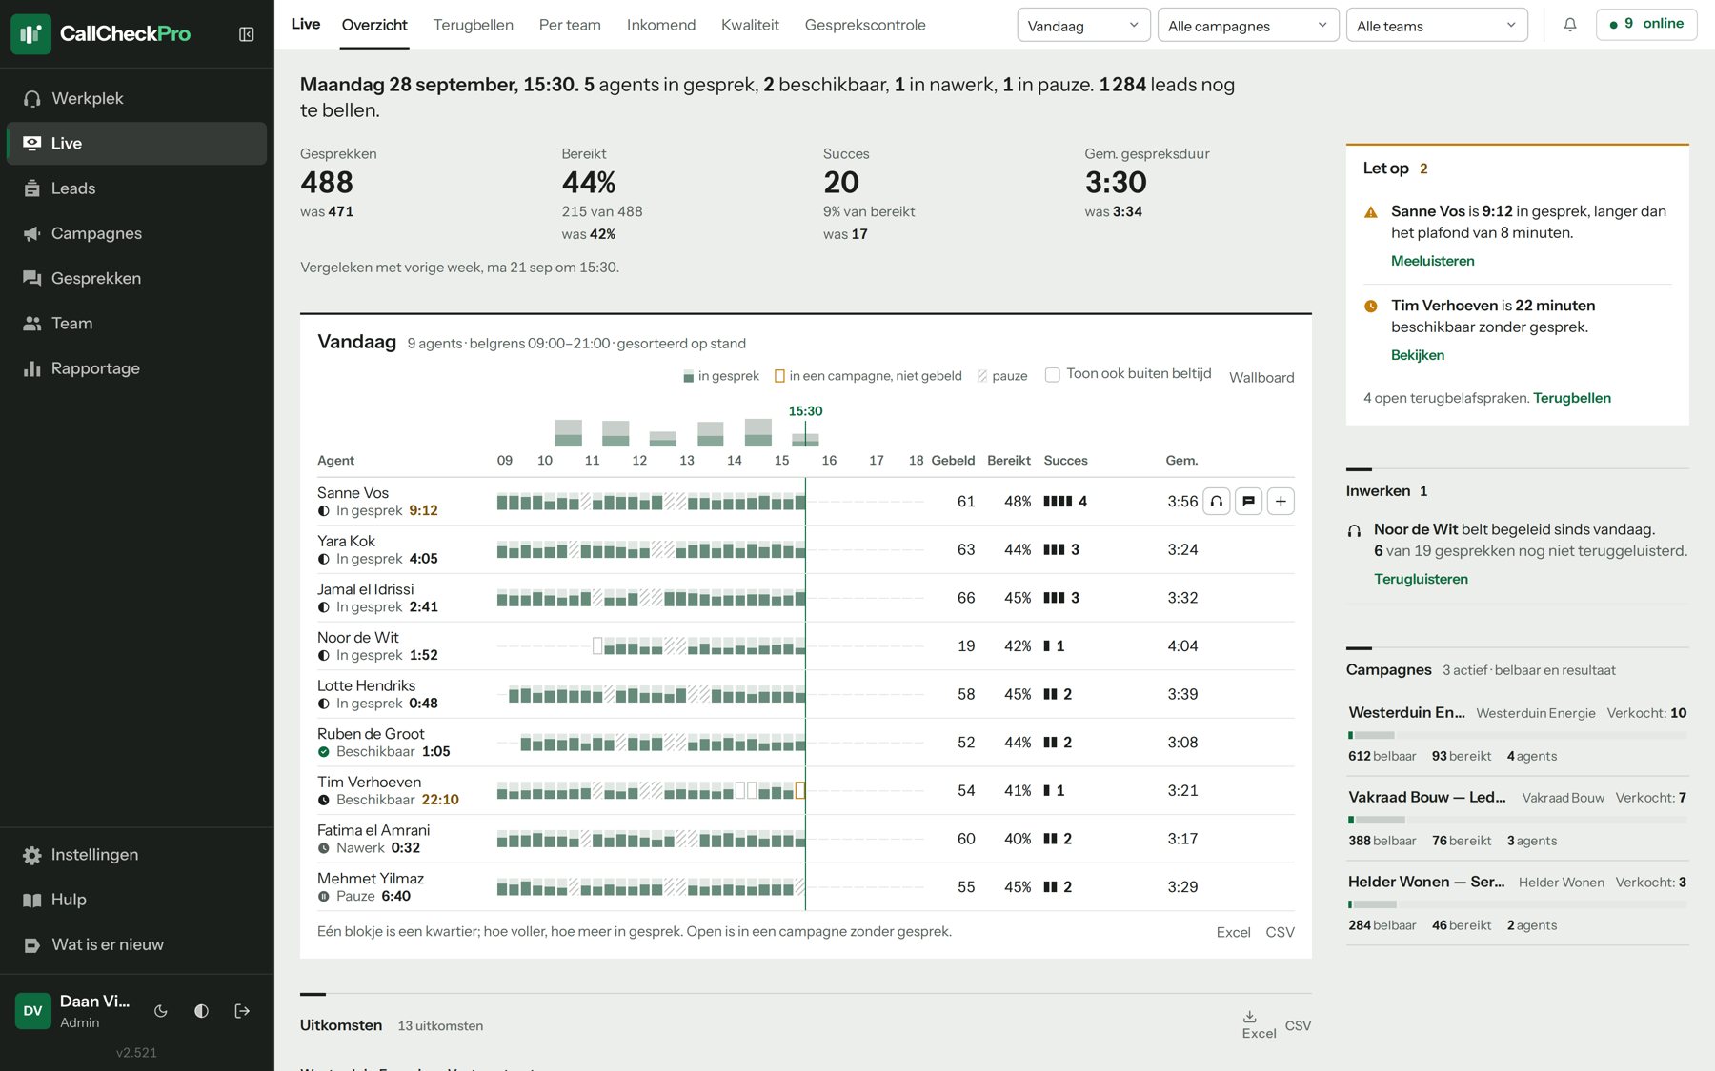Expand the Alle campagnes filter
The height and width of the screenshot is (1071, 1715).
[1248, 26]
